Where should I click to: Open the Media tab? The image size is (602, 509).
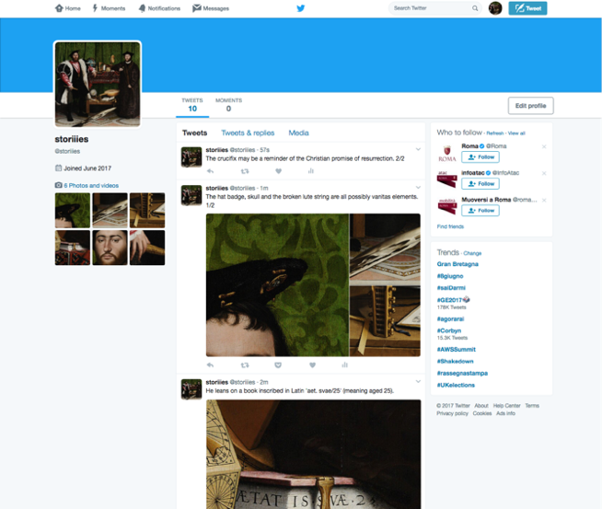pyautogui.click(x=298, y=133)
